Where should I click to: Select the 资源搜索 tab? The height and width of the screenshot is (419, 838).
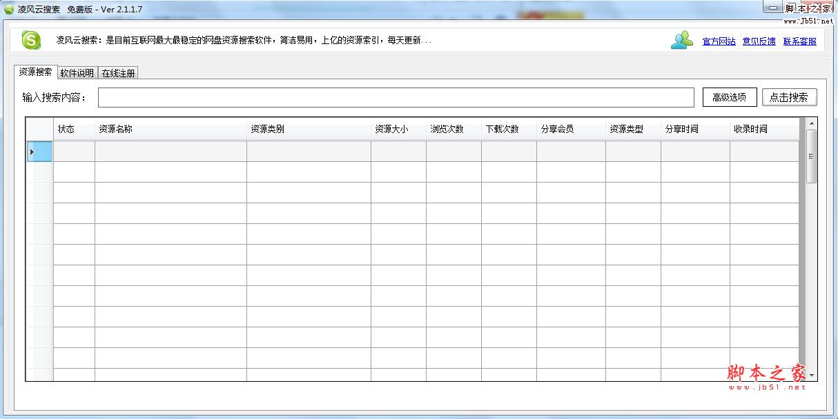[x=36, y=72]
